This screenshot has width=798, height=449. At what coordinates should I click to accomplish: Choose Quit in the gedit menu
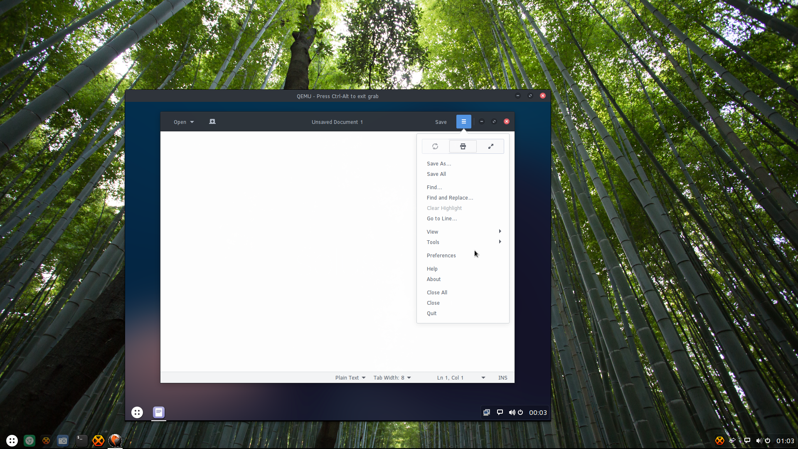point(463,313)
